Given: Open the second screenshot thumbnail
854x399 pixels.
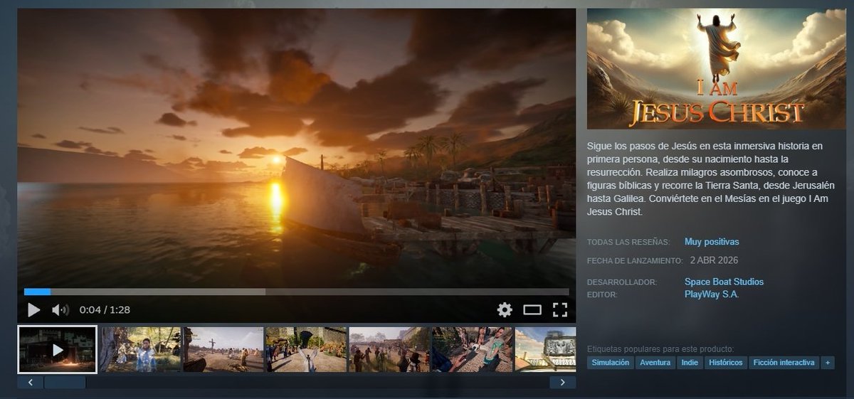Looking at the screenshot, I should tap(140, 349).
